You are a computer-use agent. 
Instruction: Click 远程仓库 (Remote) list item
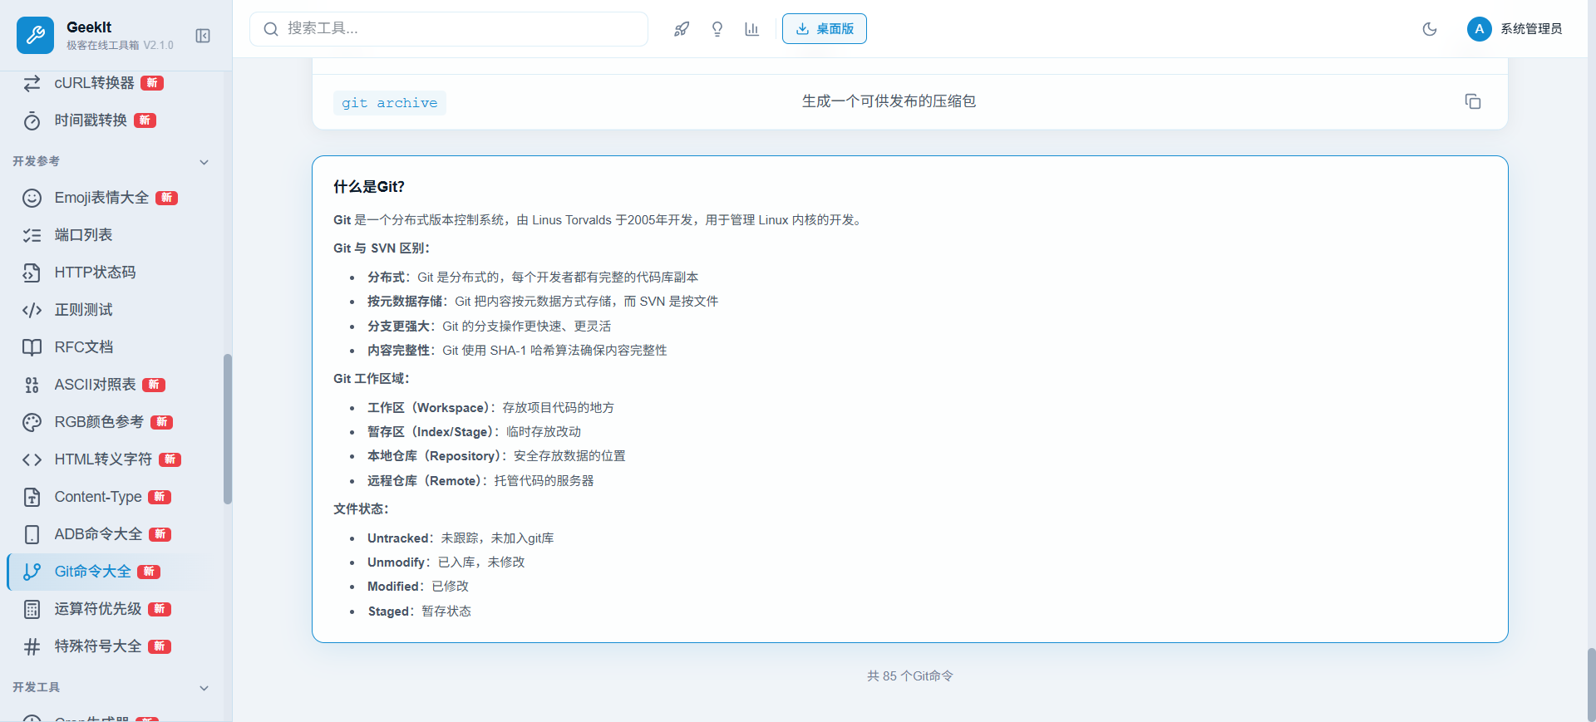point(480,481)
